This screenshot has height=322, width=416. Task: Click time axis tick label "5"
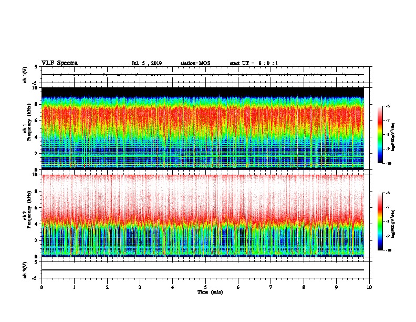205,287
